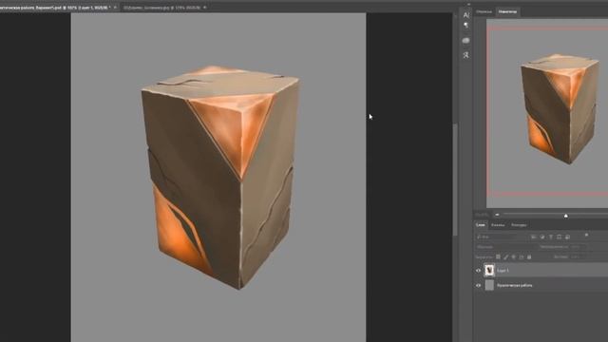Open the layer Fill value dropdown
Screen dimensions: 608x342
click(578, 256)
